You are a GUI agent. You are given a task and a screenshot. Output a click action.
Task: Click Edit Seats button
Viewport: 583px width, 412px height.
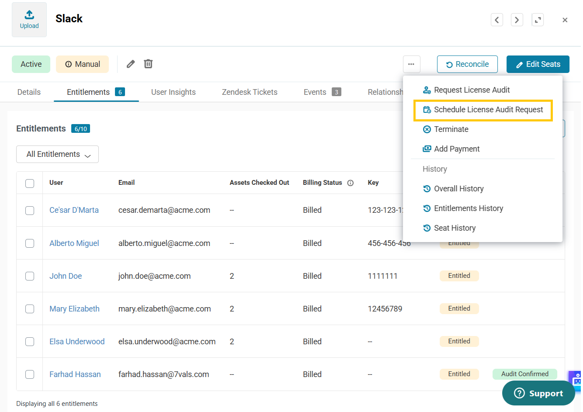[538, 64]
